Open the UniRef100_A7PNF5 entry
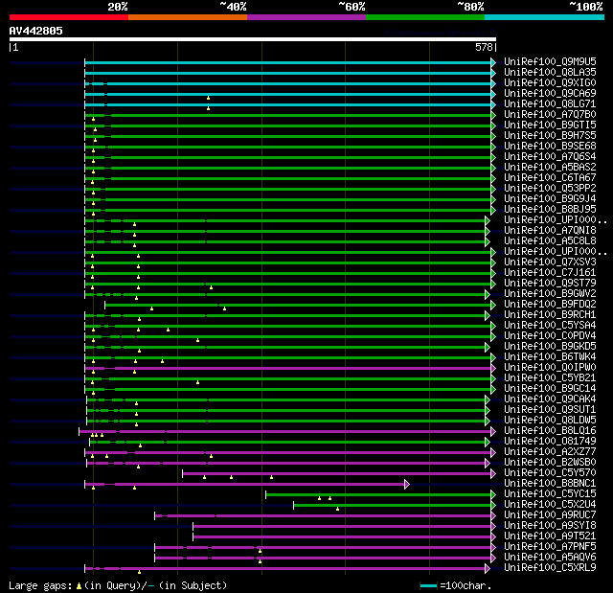 pos(550,547)
